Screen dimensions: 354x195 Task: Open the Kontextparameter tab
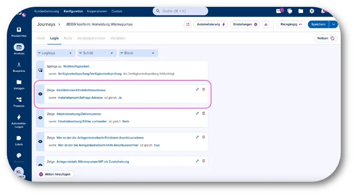coord(92,38)
